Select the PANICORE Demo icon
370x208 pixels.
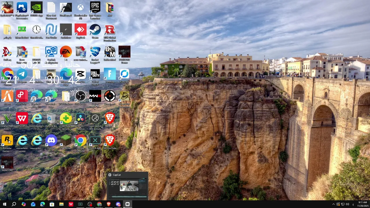tap(124, 55)
